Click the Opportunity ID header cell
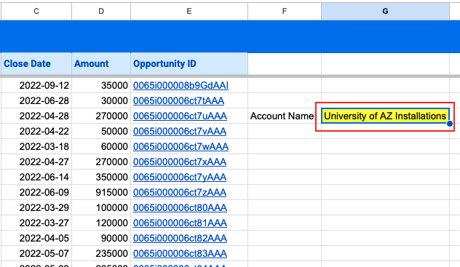The height and width of the screenshot is (267, 460). (189, 63)
